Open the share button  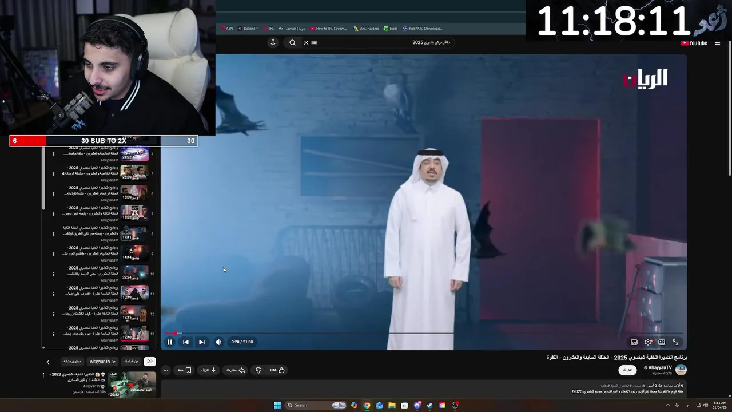(236, 370)
